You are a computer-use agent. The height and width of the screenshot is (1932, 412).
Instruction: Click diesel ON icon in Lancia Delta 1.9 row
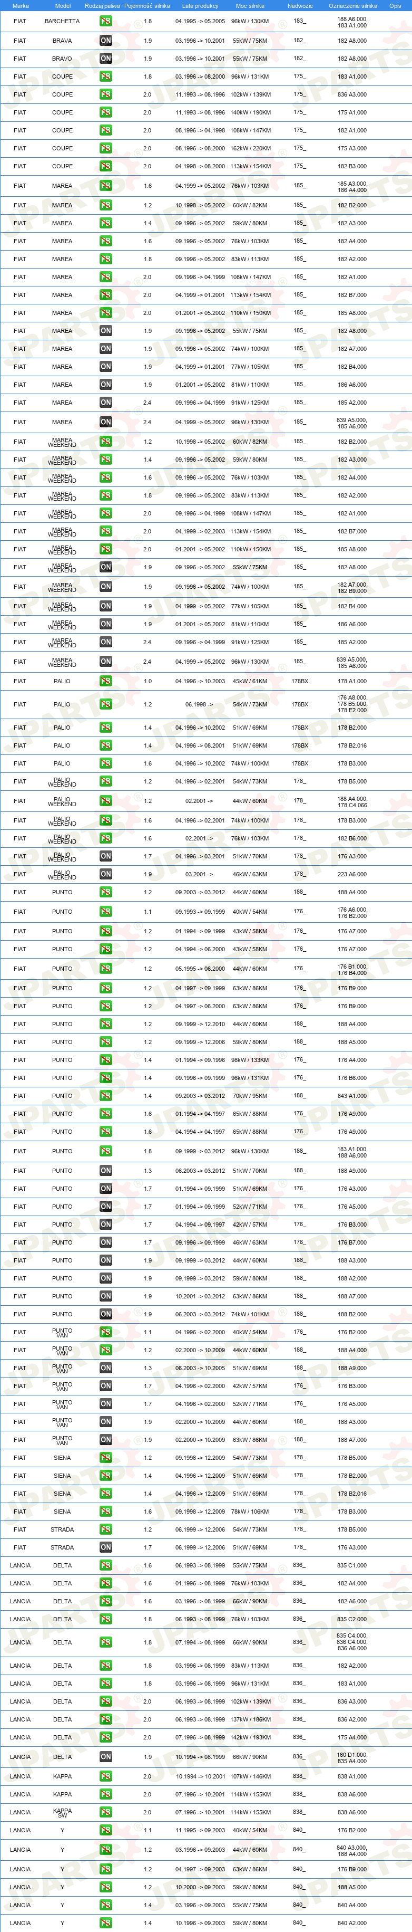point(105,1756)
